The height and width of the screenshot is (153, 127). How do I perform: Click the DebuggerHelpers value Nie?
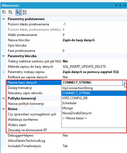94,135
